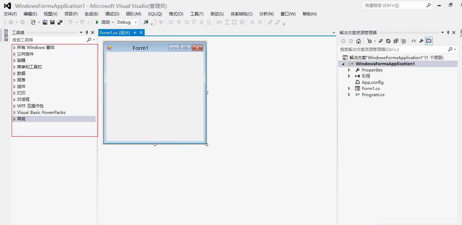Click the Back arrow in Solution Explorer toolbar
Image resolution: width=462 pixels, height=225 pixels.
pos(343,41)
